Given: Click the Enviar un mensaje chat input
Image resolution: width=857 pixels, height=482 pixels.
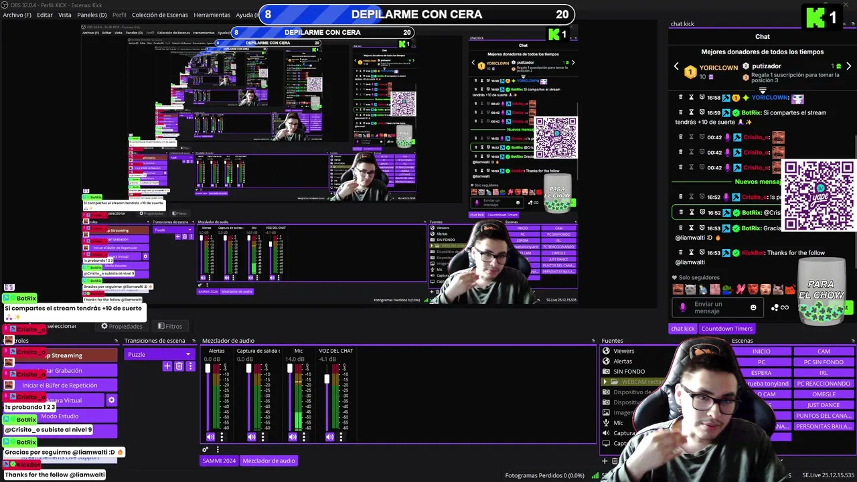Looking at the screenshot, I should click(717, 307).
